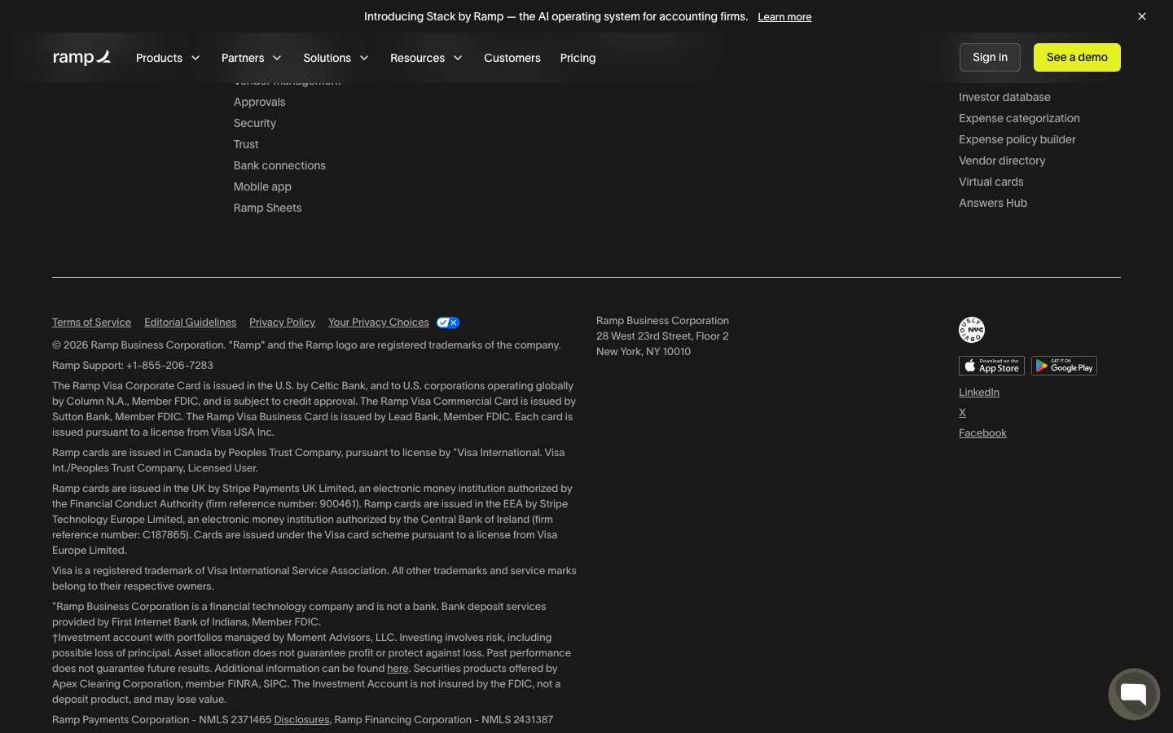Open the Disclosures link in footer
The height and width of the screenshot is (733, 1173).
pos(301,720)
